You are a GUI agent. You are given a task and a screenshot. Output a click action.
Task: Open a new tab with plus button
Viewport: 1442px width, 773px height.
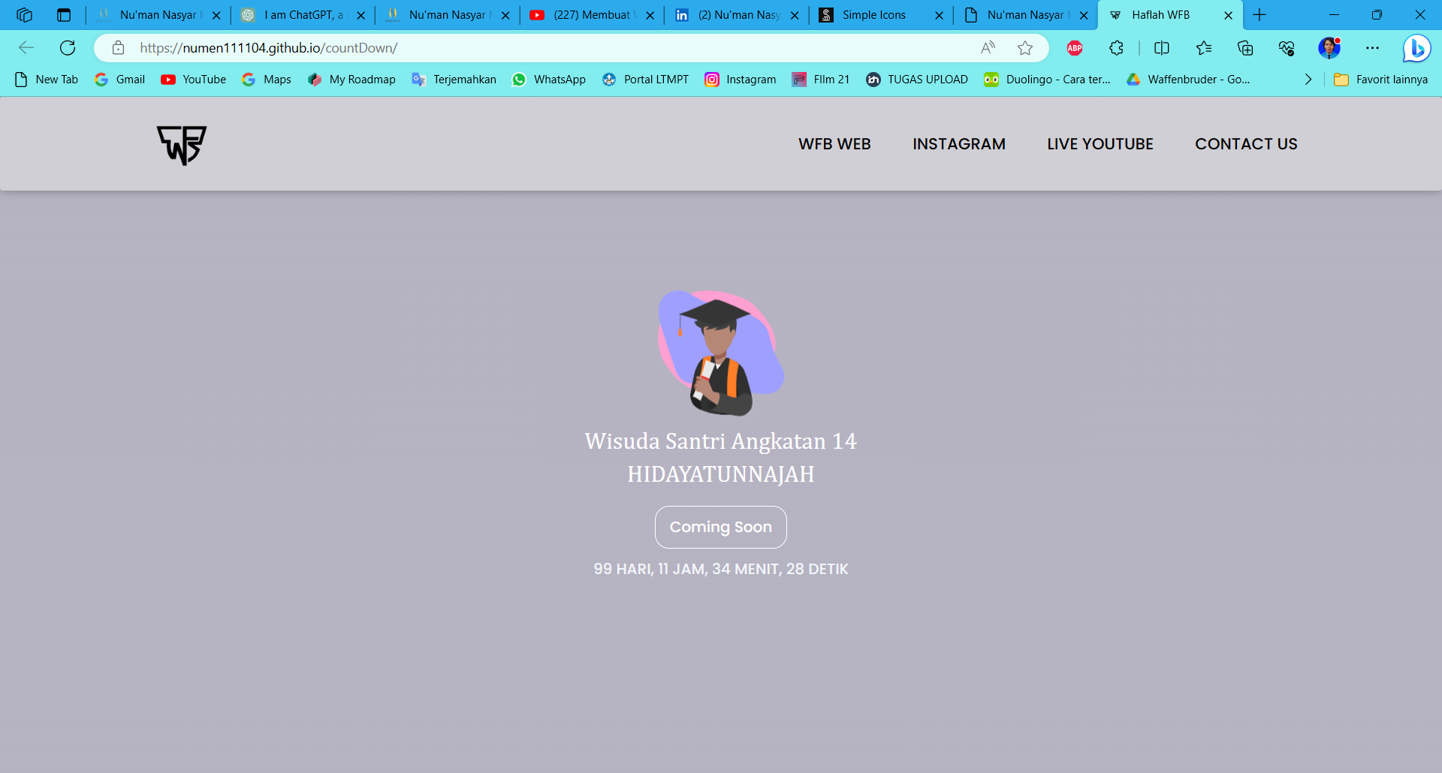pyautogui.click(x=1259, y=15)
